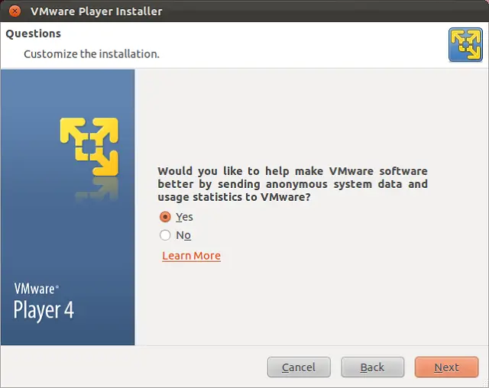
Task: Cancel the VMware Player installation
Action: tap(299, 367)
